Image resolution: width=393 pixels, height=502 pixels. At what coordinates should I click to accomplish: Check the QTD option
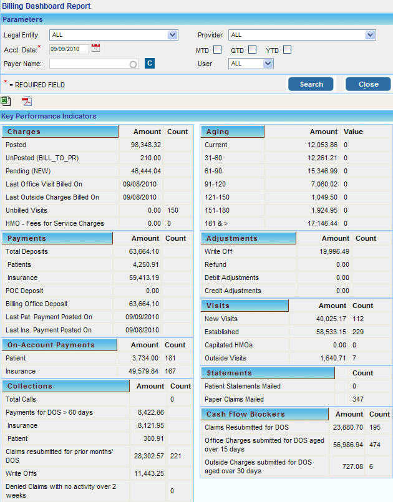point(252,50)
